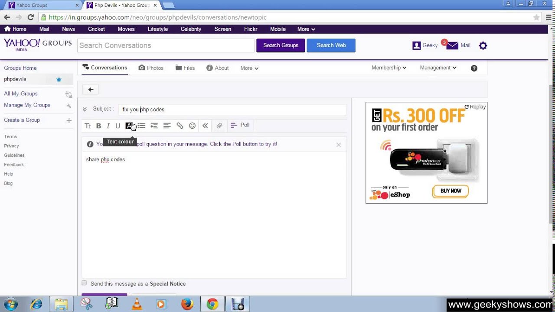Open the emoji picker
Image resolution: width=555 pixels, height=312 pixels.
click(192, 125)
